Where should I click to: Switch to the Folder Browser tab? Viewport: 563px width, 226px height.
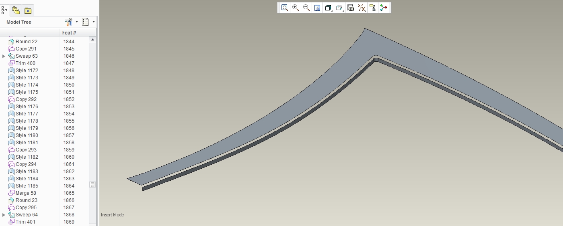tap(16, 10)
